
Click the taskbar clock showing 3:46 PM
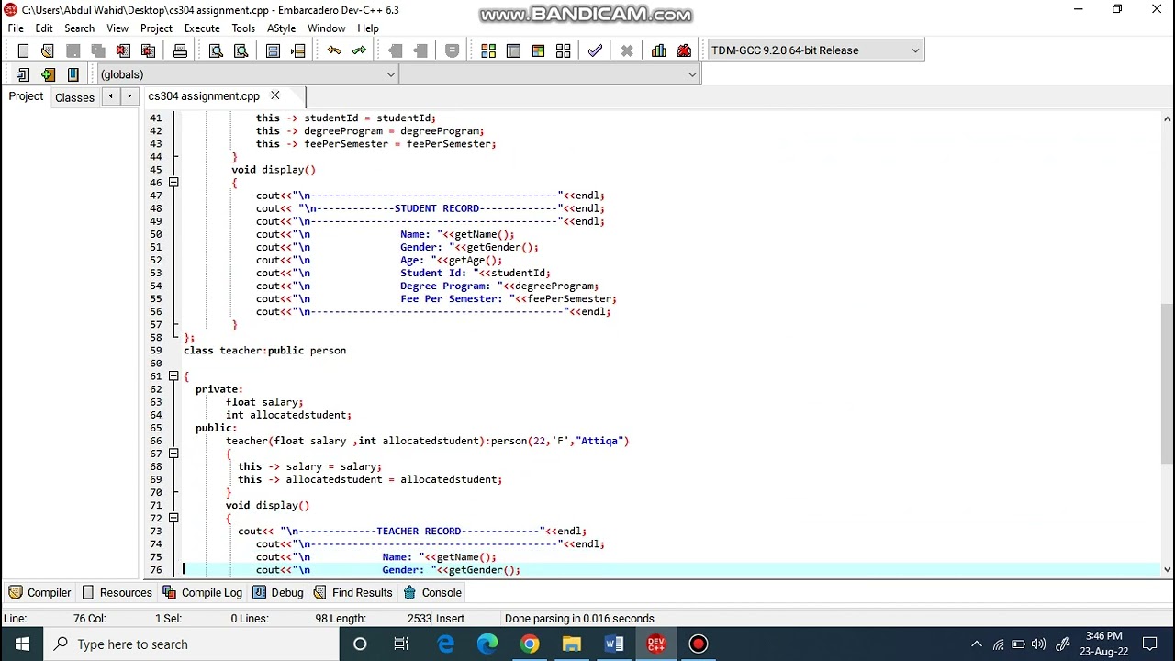pos(1103,644)
